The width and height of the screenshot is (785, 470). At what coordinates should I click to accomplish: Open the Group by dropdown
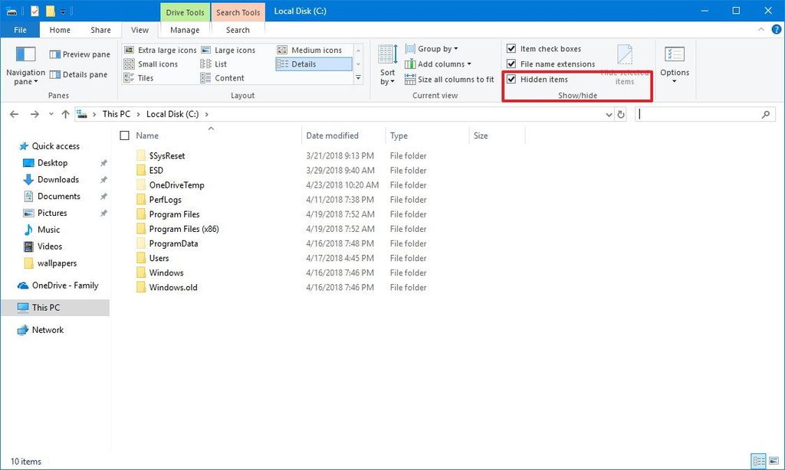(432, 48)
